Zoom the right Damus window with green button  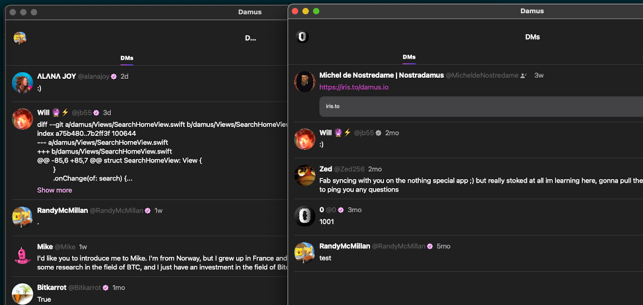[x=316, y=11]
